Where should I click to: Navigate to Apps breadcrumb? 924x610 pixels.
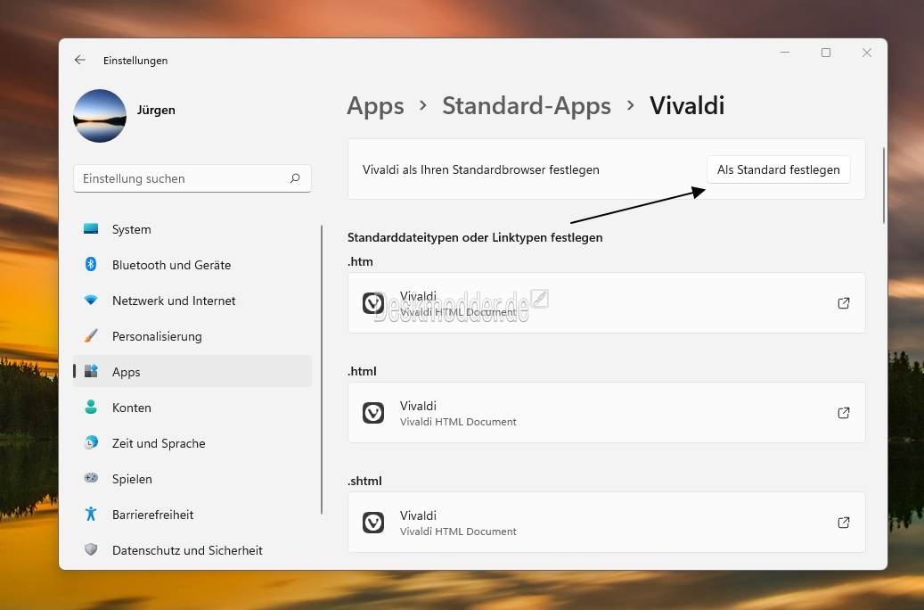pos(375,106)
